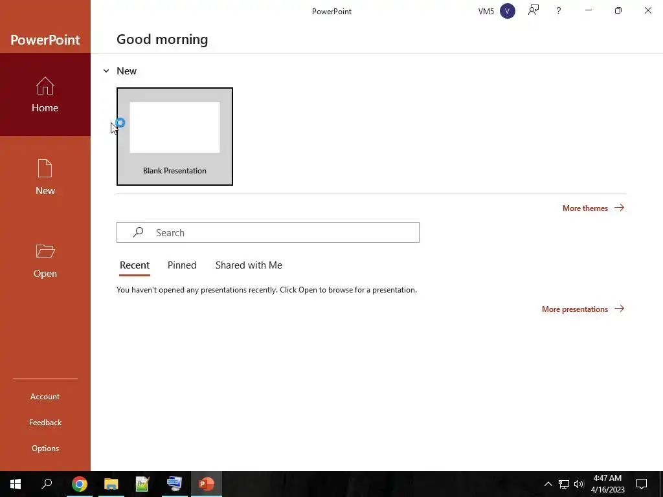Image resolution: width=663 pixels, height=497 pixels.
Task: Open Google Chrome from taskbar
Action: point(80,484)
